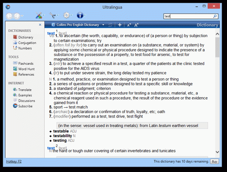
Task: Open Numbers in the sidebar
Action: [x=25, y=48]
